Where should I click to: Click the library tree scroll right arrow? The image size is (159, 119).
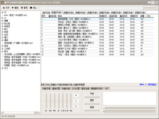(x=39, y=113)
